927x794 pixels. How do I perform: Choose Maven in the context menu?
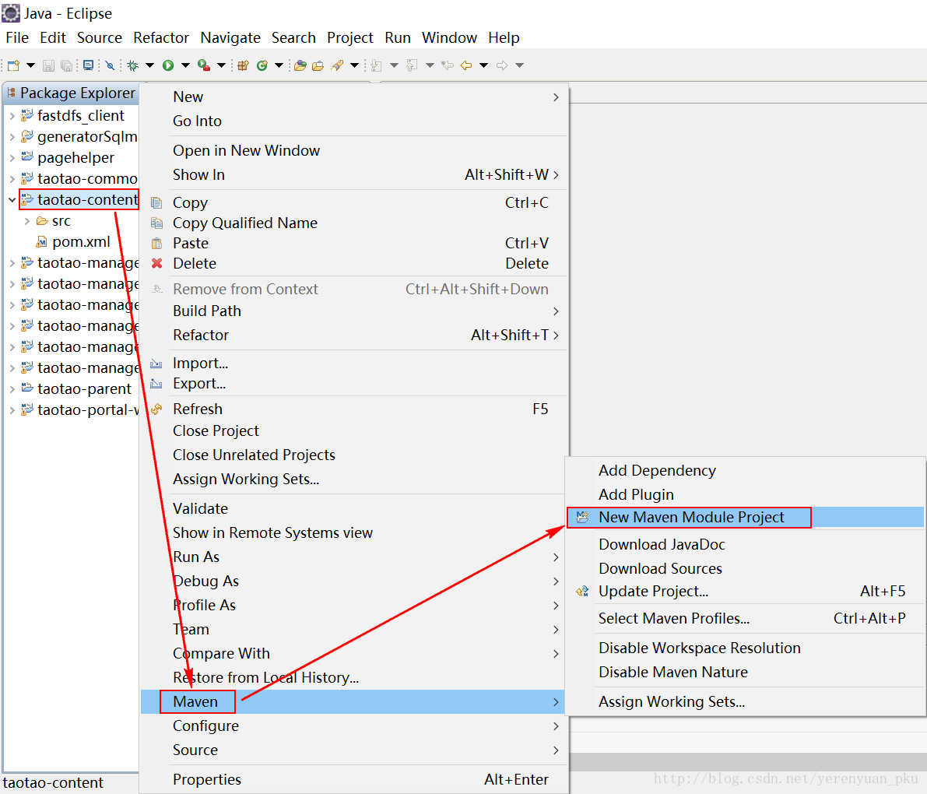(x=353, y=702)
